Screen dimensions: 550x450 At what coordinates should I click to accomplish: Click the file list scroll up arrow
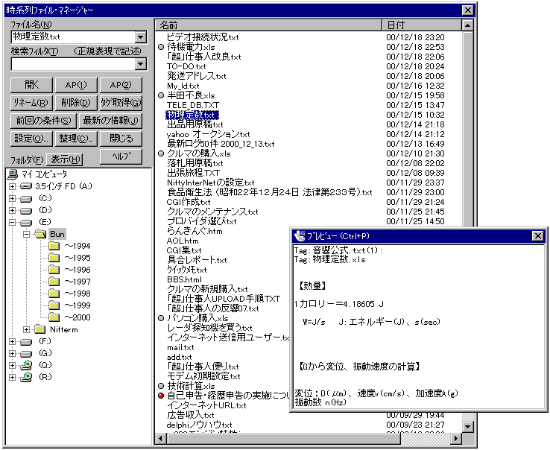point(467,25)
